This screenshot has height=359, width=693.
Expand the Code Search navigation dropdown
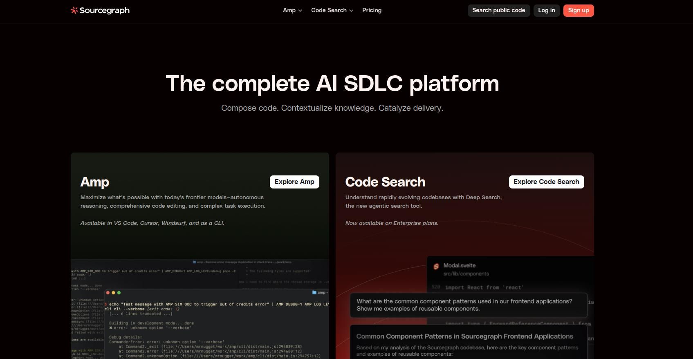click(332, 10)
